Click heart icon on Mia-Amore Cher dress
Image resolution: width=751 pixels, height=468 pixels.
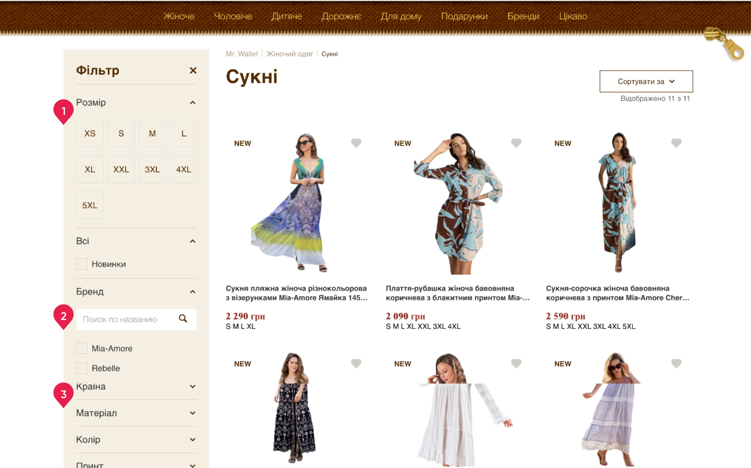(x=676, y=143)
